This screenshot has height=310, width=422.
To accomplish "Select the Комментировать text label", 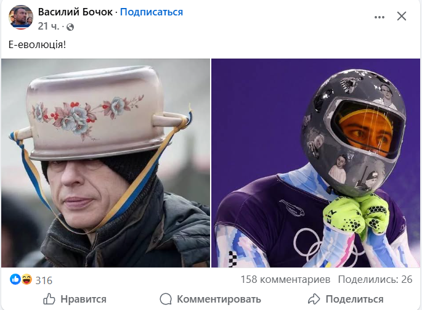I will [x=219, y=299].
